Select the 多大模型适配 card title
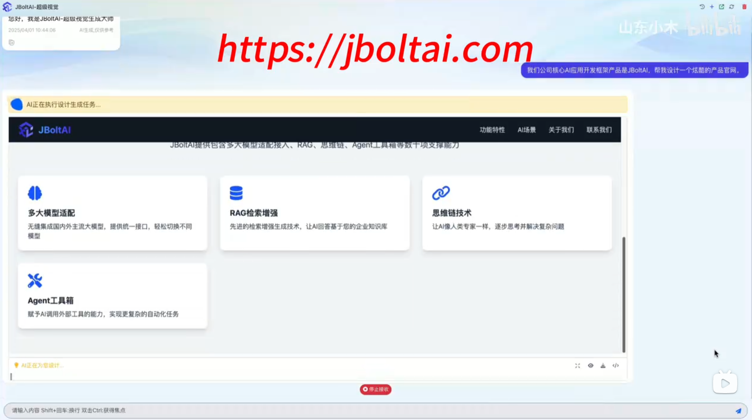752x420 pixels. pos(51,213)
